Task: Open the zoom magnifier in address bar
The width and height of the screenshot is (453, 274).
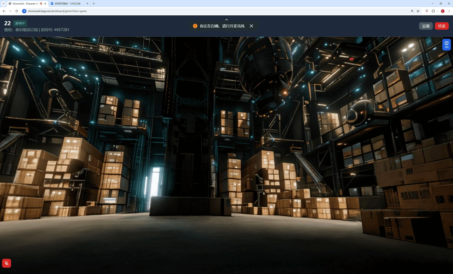Action: pyautogui.click(x=412, y=11)
